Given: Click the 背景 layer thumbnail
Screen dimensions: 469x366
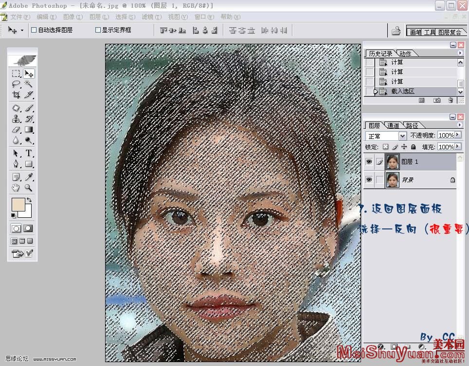Looking at the screenshot, I should tap(393, 180).
